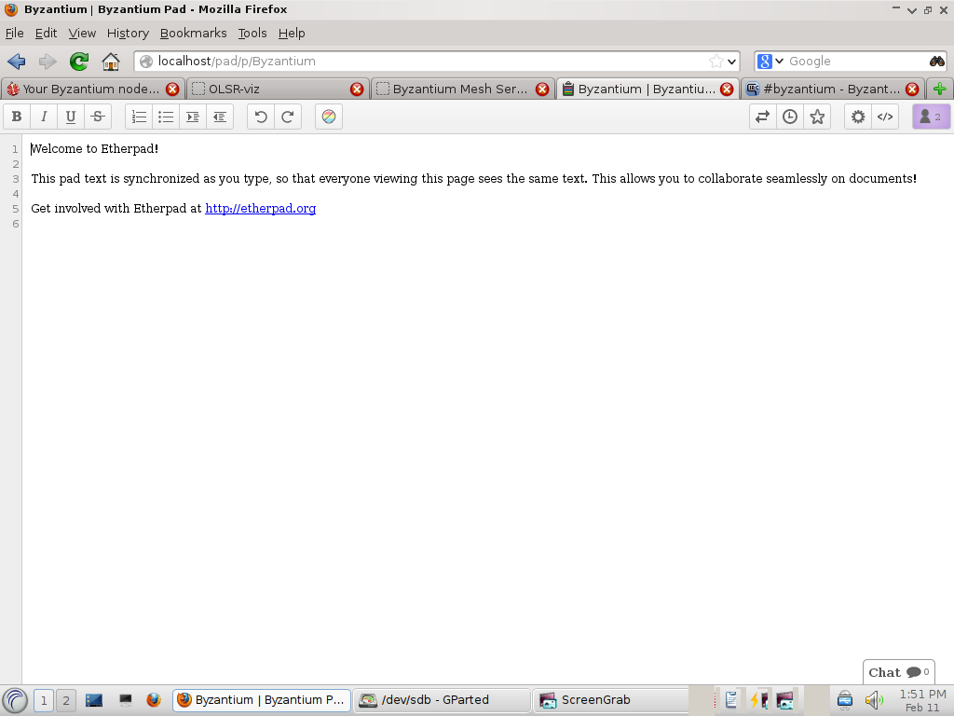This screenshot has width=954, height=716.
Task: Open the Help menu
Action: 292,33
